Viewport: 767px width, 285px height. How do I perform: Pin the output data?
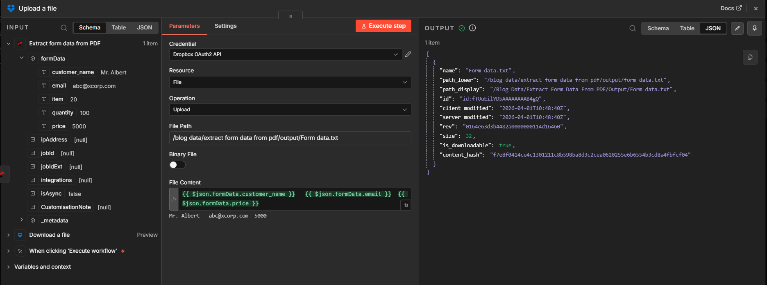(754, 28)
